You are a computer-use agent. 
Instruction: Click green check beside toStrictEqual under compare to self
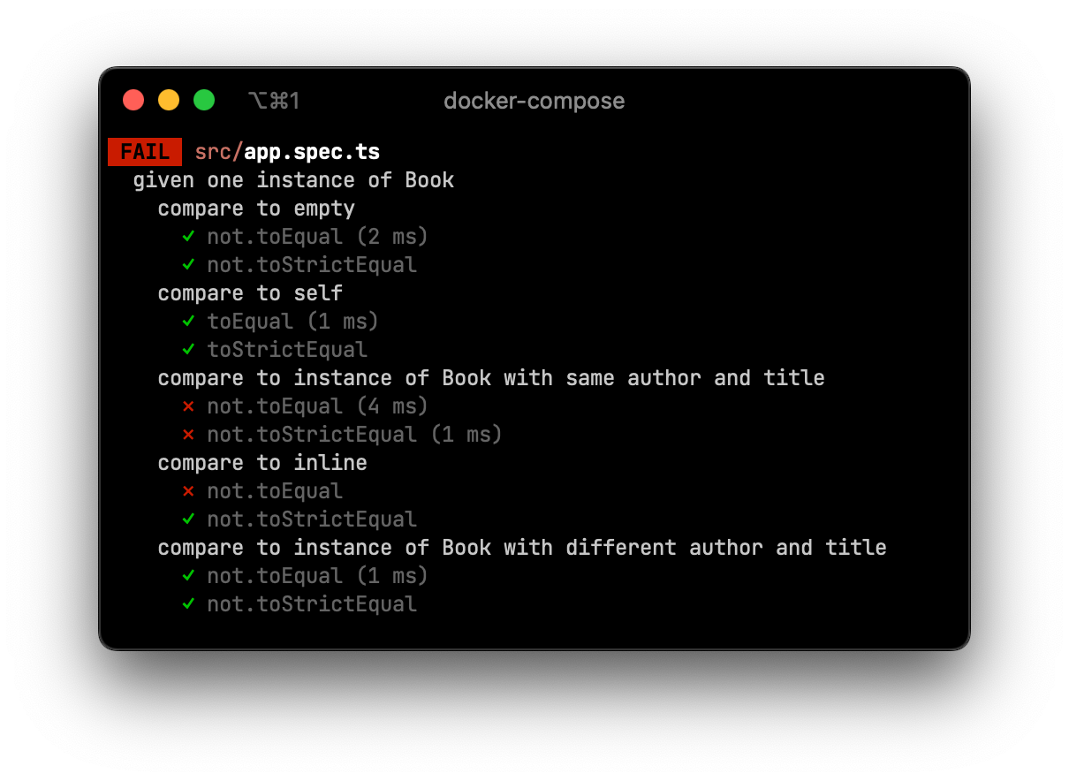point(188,350)
